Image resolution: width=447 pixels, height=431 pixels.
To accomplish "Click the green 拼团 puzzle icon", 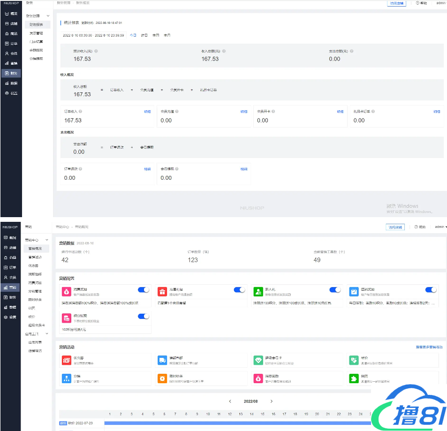I will 354,378.
